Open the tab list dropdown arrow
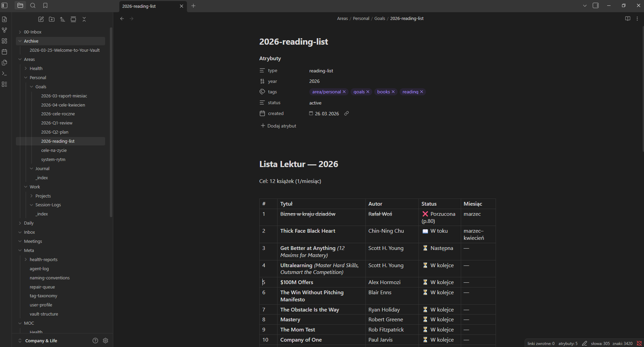This screenshot has height=347, width=644. tap(585, 6)
